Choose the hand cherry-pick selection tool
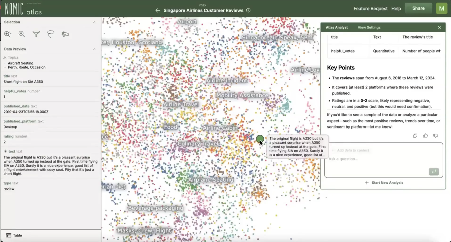This screenshot has width=451, height=242. pyautogui.click(x=65, y=34)
